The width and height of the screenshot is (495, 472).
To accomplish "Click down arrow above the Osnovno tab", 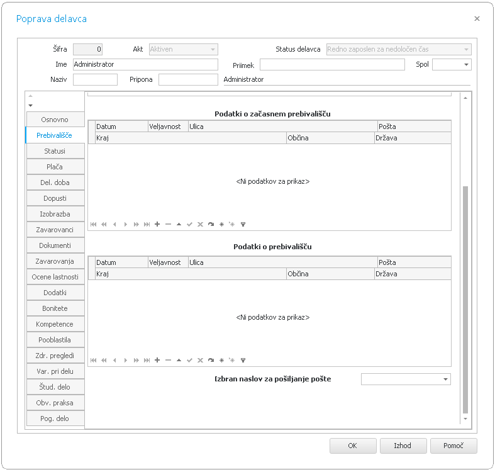I will tap(31, 106).
